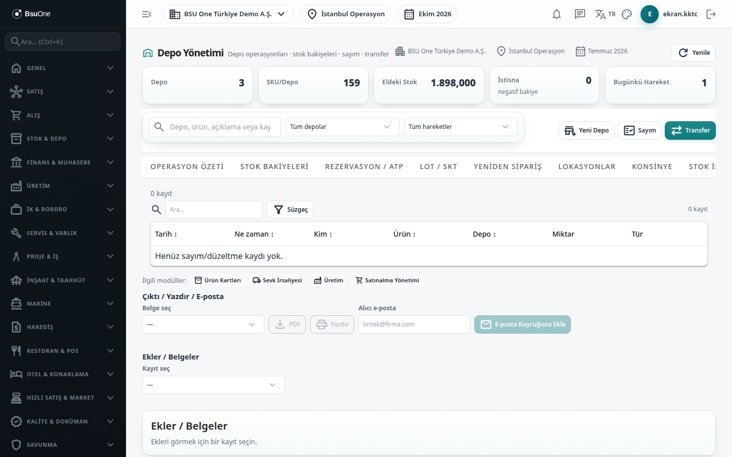This screenshot has height=457, width=732.
Task: Open the Lot / SKT tab
Action: coord(438,167)
